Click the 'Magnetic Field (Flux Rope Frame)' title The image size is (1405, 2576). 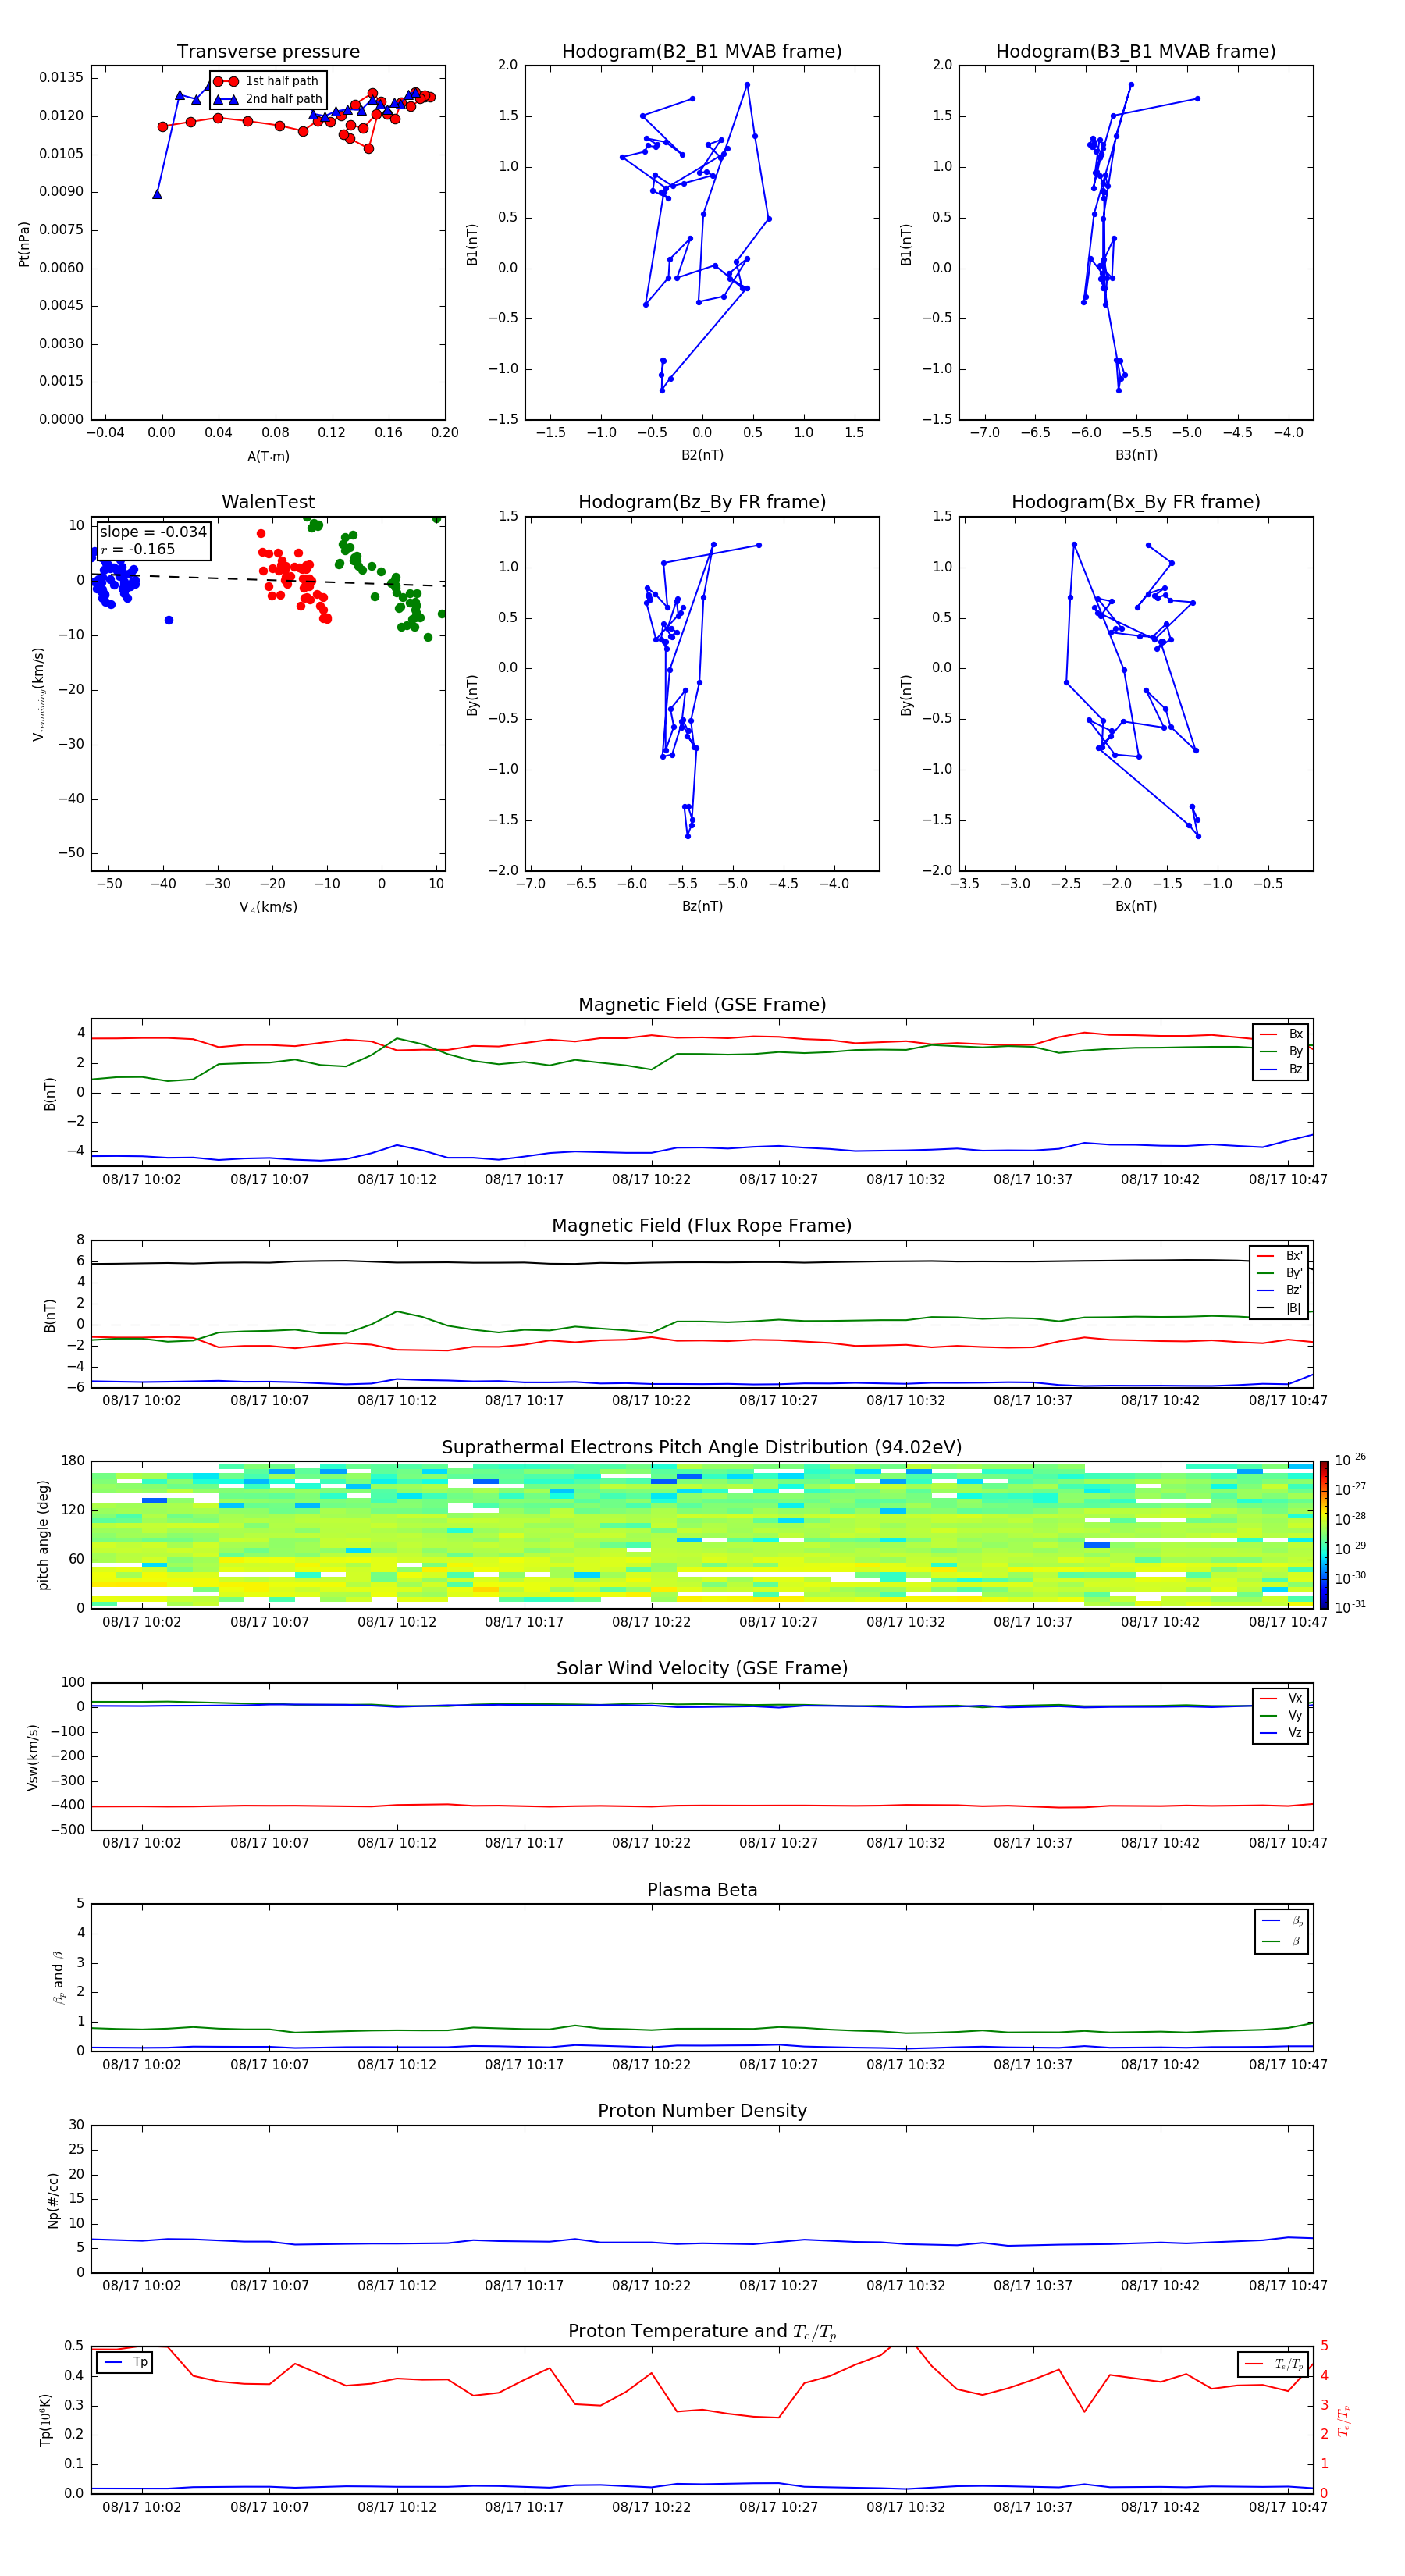[702, 1226]
